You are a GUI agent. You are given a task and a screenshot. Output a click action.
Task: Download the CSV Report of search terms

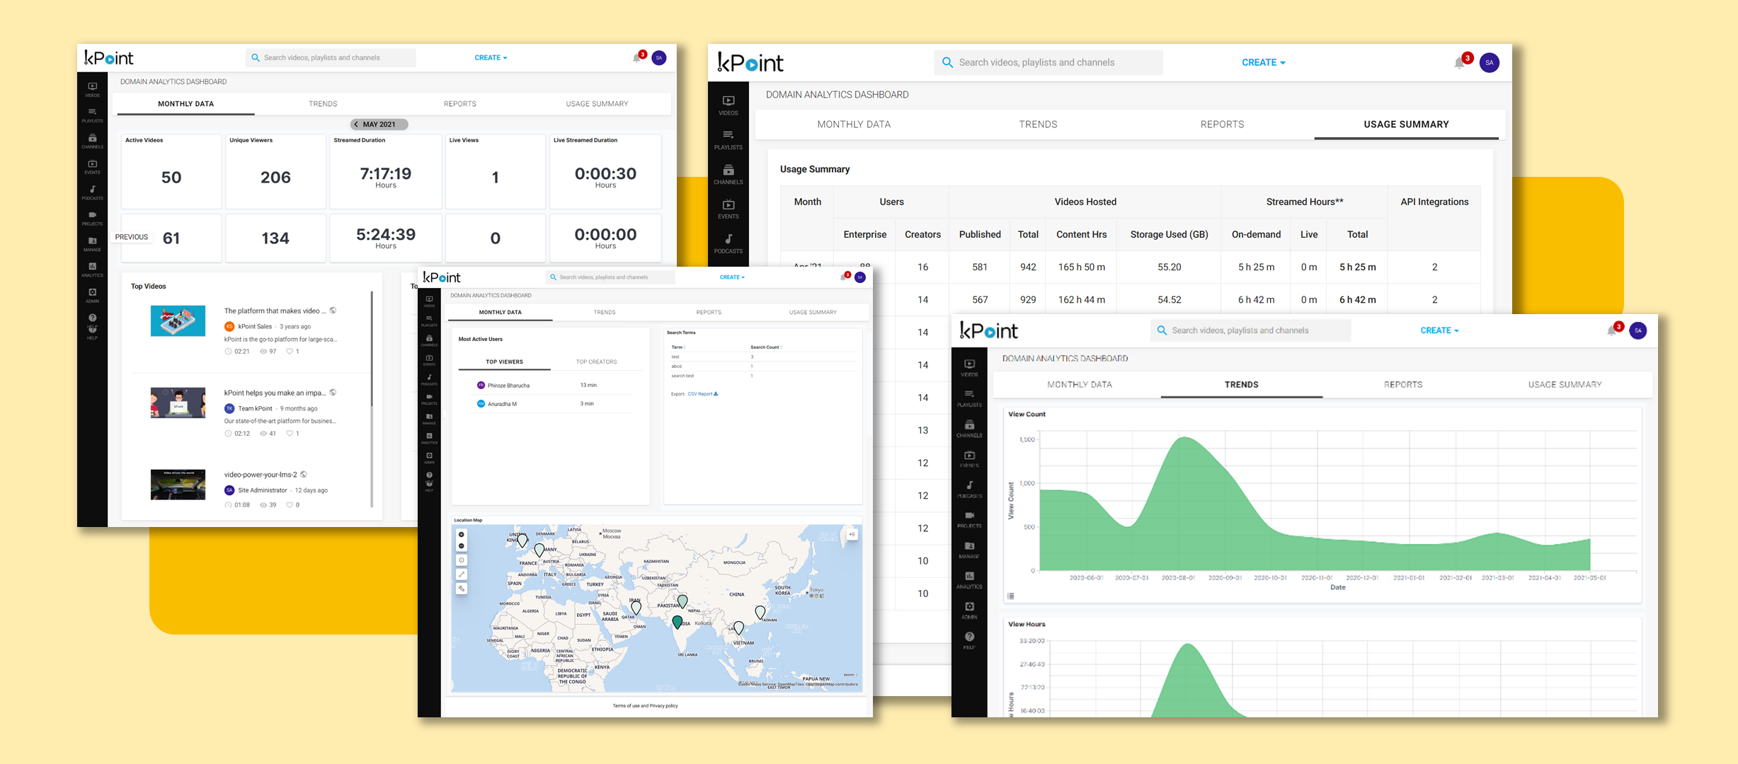point(702,393)
